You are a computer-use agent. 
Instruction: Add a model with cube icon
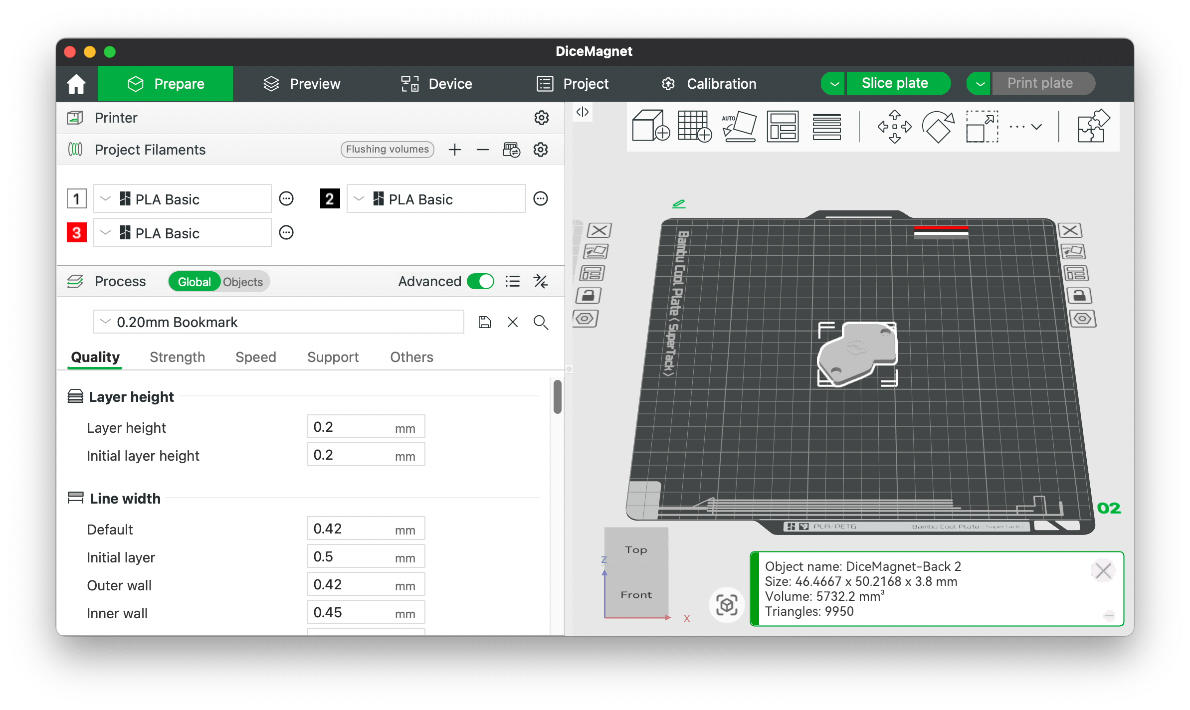(651, 126)
